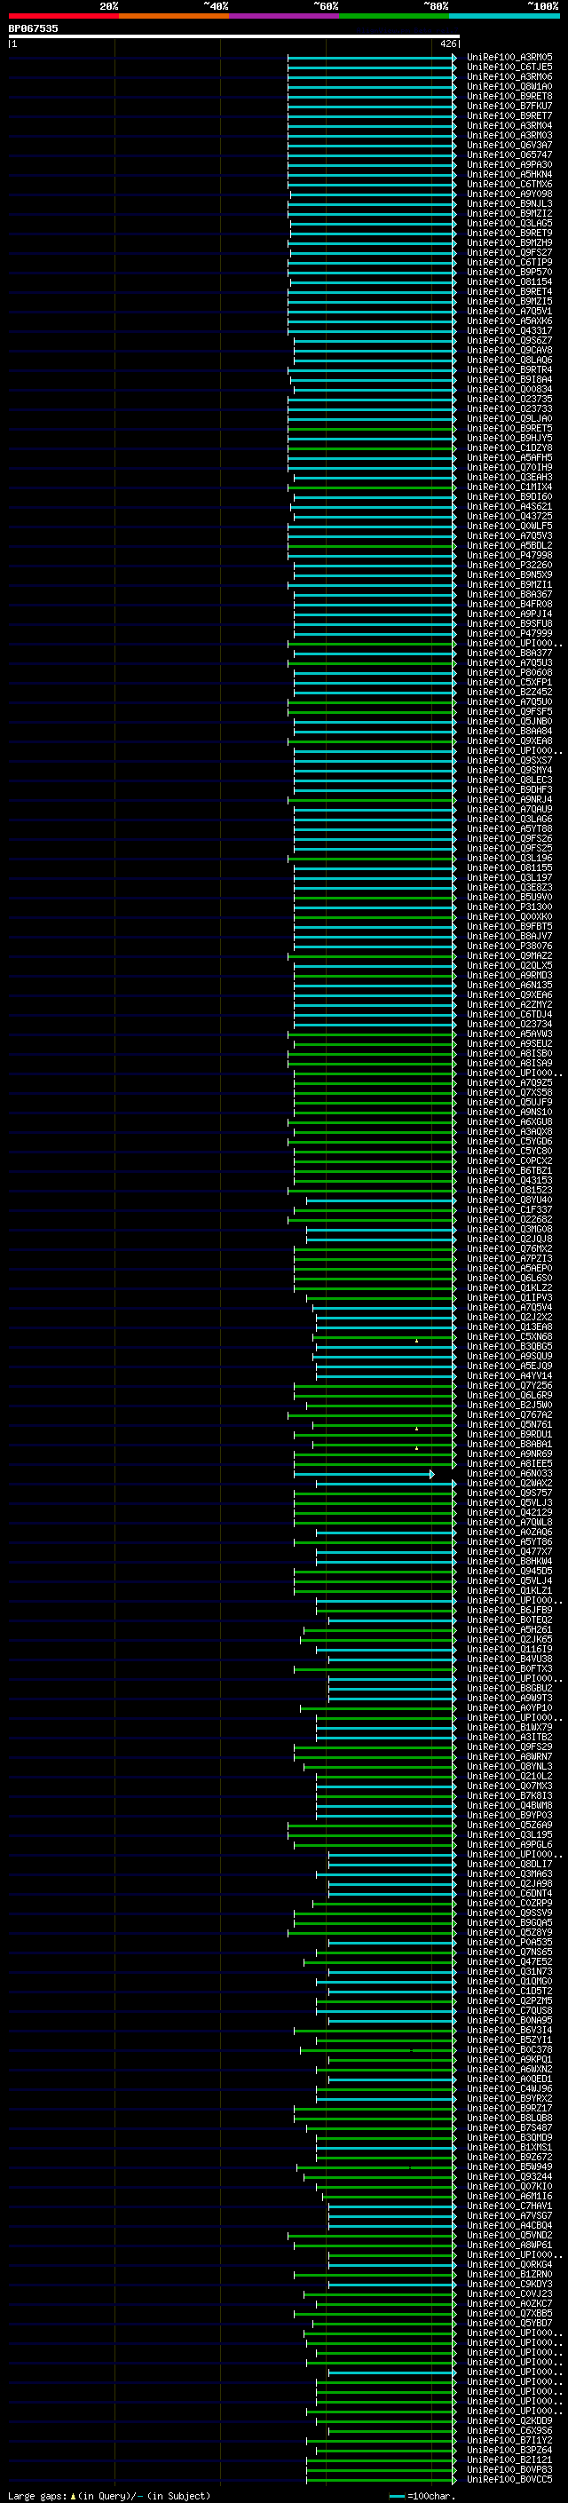Click the cyan ~100% identity legend segment

pyautogui.click(x=504, y=16)
